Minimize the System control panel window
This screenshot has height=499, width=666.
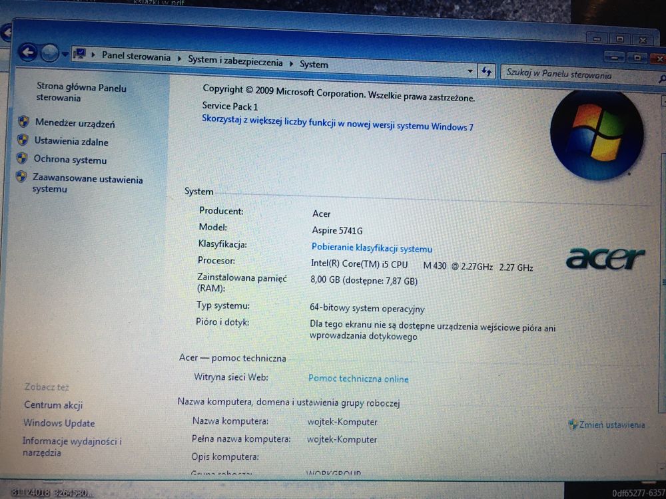click(614, 57)
